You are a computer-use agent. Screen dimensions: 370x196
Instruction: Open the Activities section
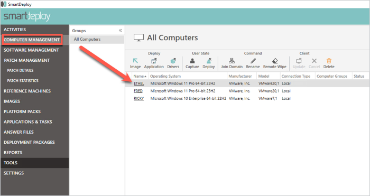[15, 30]
